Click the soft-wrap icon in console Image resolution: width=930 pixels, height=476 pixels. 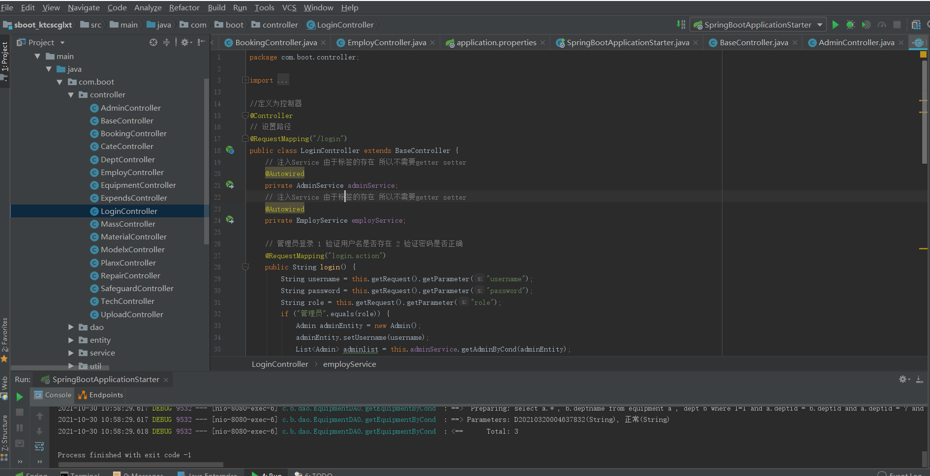[x=39, y=446]
